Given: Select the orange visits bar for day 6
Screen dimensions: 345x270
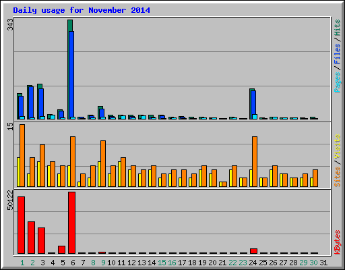Looking at the screenshot, I should (x=73, y=161).
